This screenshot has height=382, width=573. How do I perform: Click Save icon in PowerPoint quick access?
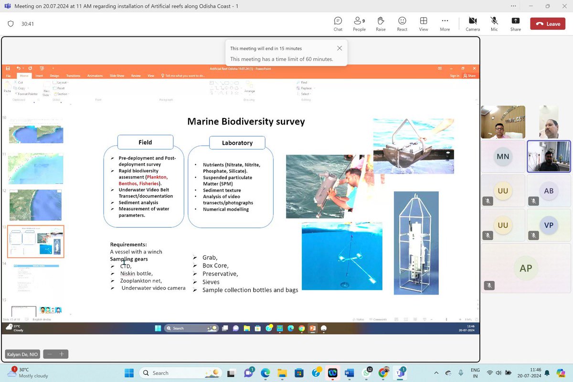[8, 68]
